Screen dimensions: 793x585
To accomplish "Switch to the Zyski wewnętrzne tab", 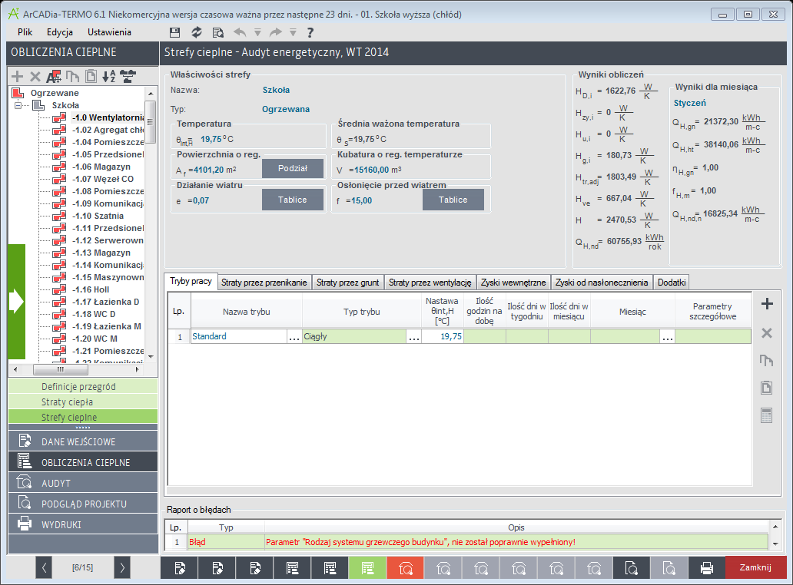I will (x=513, y=283).
